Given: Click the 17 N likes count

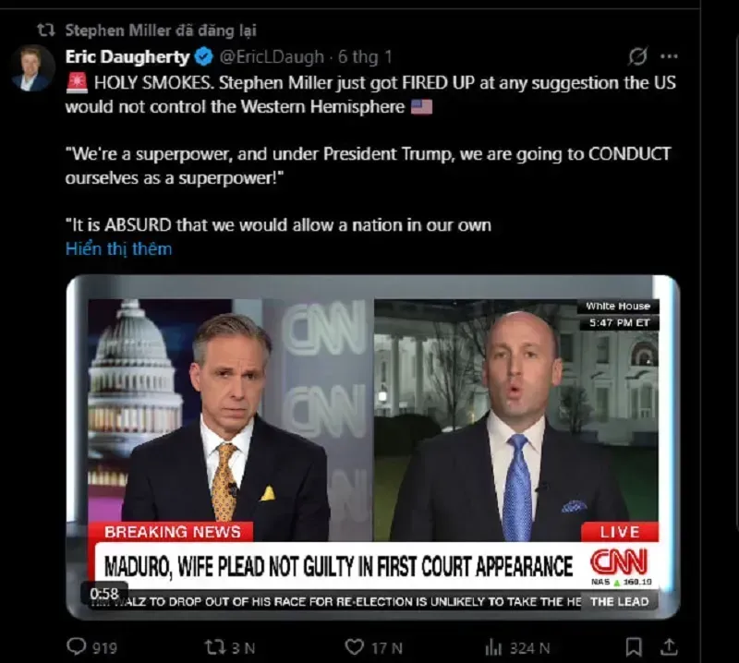Looking at the screenshot, I should pos(386,648).
